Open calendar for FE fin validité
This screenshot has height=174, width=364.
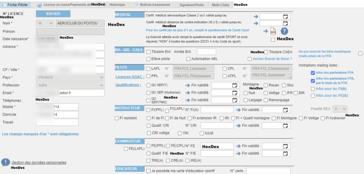[285, 146]
